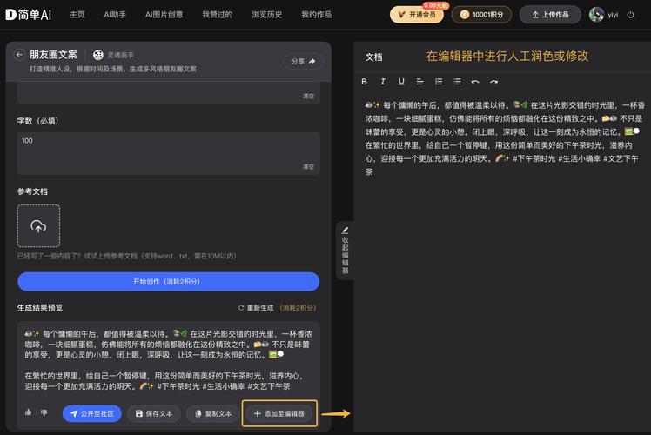Open 浏览历史 page

[266, 15]
